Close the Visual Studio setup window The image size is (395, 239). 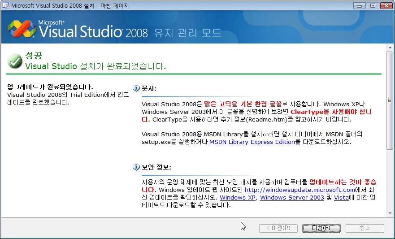point(386,5)
